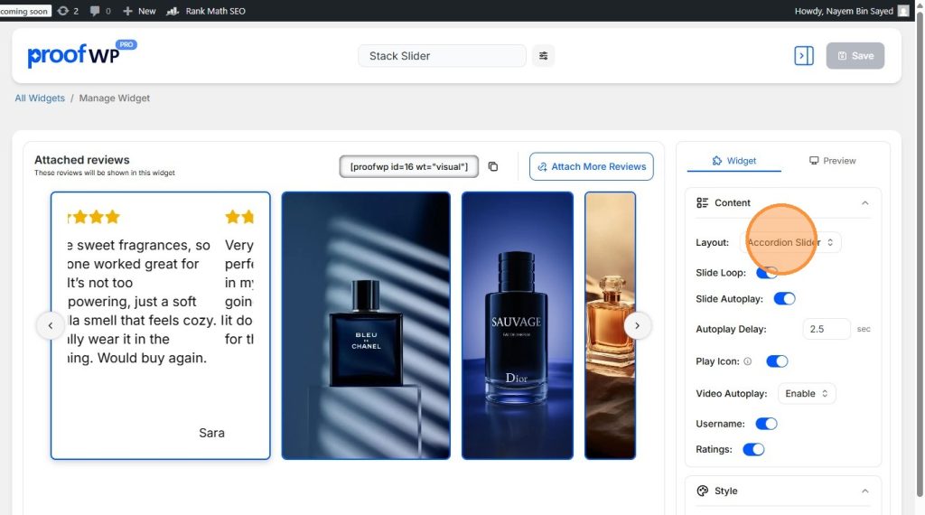This screenshot has width=925, height=515.
Task: Open the Layout dropdown
Action: [x=790, y=242]
